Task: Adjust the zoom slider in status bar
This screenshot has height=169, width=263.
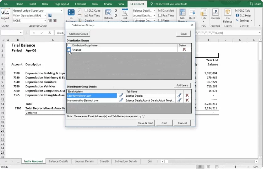Action: pyautogui.click(x=235, y=167)
